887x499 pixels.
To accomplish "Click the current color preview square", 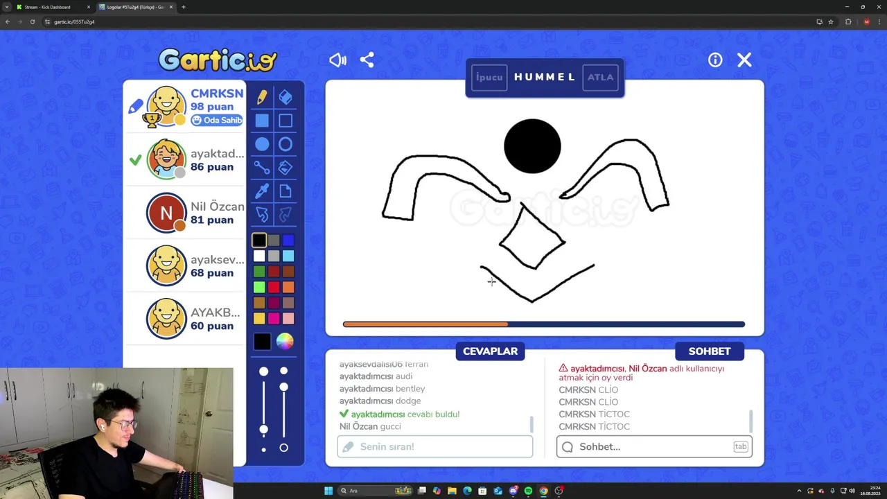I will click(262, 341).
